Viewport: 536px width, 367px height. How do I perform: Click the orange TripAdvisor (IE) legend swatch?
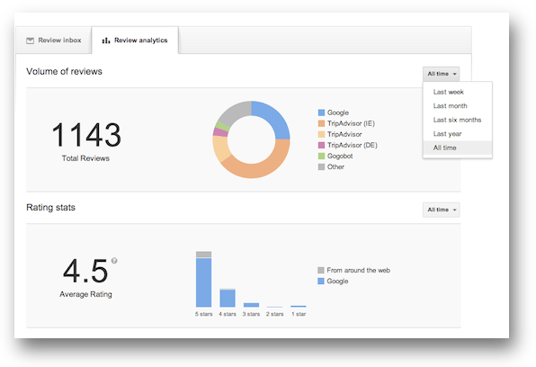(321, 123)
